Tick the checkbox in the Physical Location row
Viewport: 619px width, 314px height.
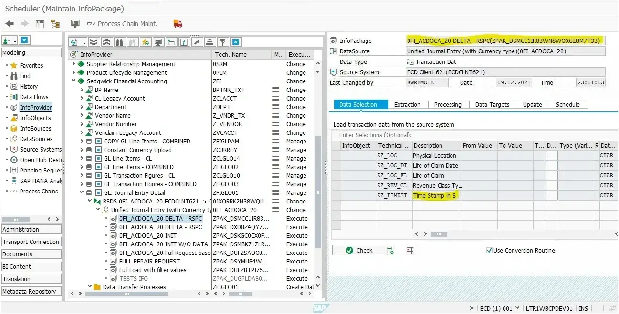pos(551,155)
